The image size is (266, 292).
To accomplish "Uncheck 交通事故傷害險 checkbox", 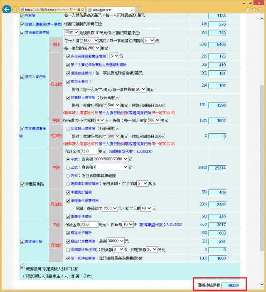I will (22, 33).
